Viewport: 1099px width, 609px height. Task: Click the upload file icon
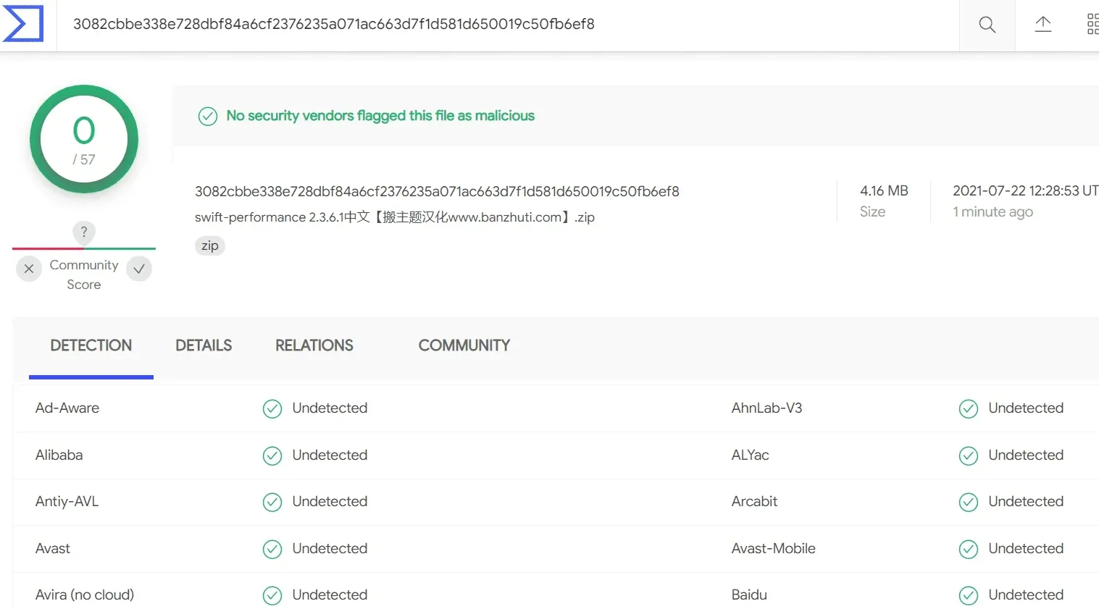(x=1042, y=24)
